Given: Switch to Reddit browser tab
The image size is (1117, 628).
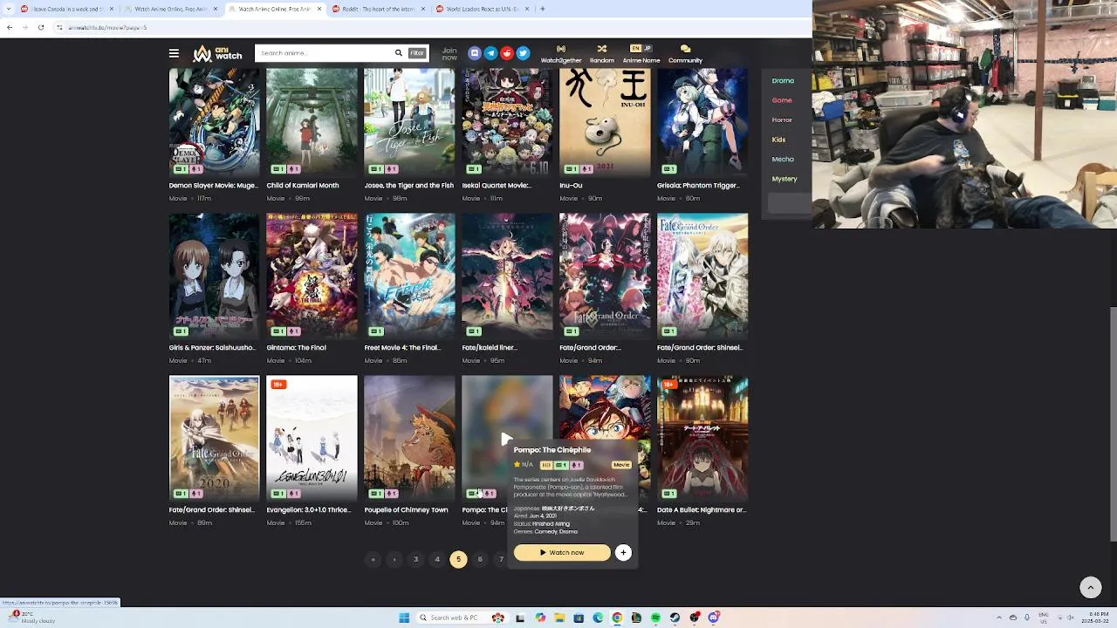Looking at the screenshot, I should click(379, 9).
